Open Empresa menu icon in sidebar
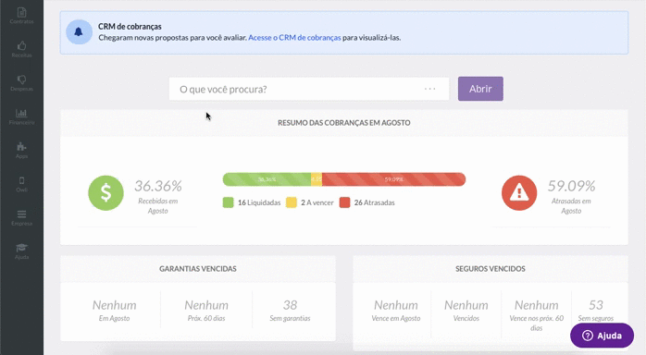 point(21,217)
